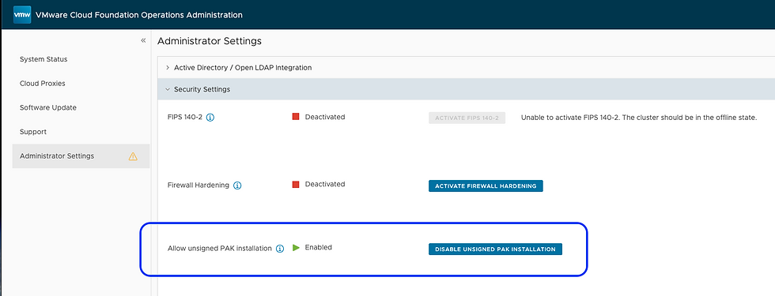Click the Security Settings chevron arrow

pos(168,90)
